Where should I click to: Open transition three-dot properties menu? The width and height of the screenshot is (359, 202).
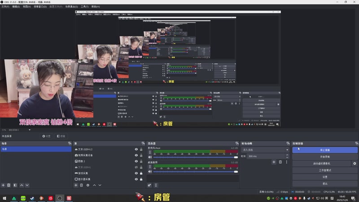(x=286, y=162)
